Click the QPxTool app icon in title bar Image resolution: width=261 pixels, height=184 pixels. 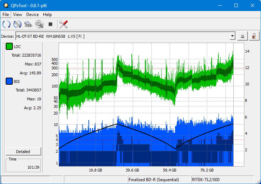click(6, 5)
